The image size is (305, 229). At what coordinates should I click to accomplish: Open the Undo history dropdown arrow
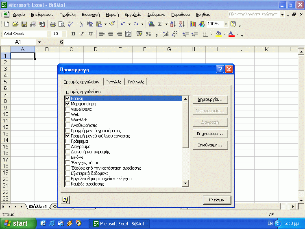click(129, 24)
